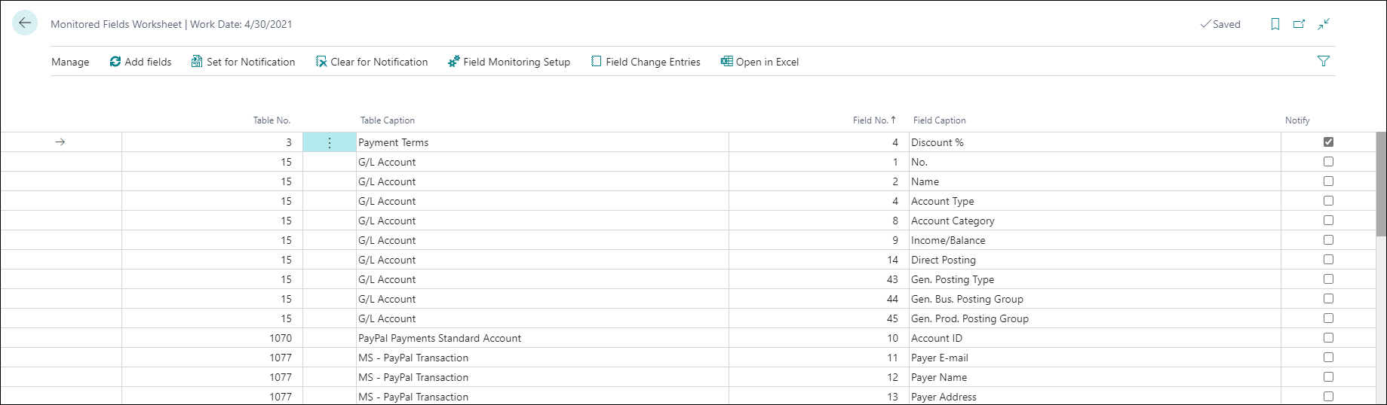Open the page in a new window
This screenshot has height=405, width=1387.
(x=1300, y=24)
